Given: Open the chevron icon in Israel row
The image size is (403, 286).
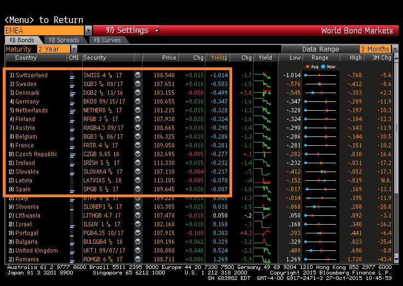Looking at the screenshot, I should point(138,224).
